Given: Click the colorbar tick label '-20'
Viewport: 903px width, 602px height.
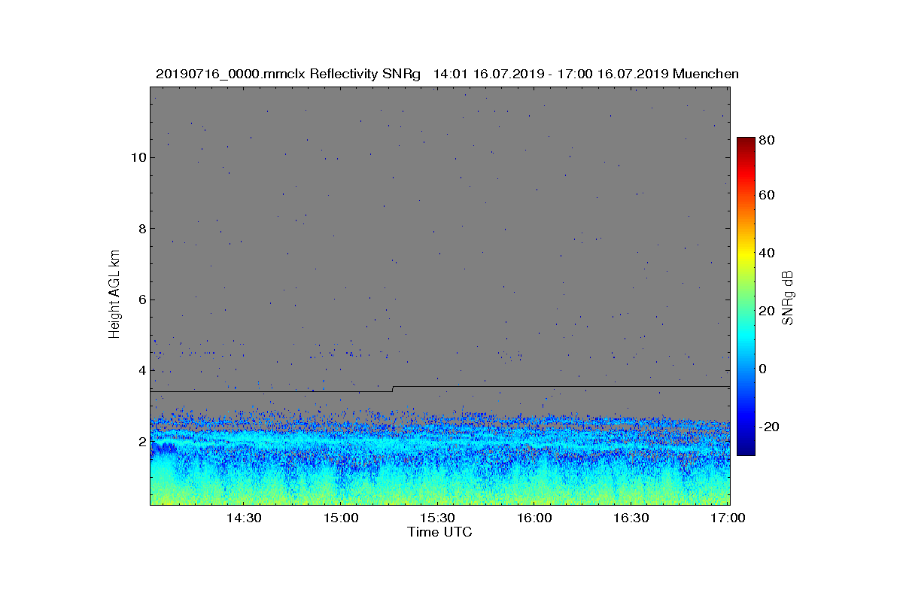Looking at the screenshot, I should (770, 427).
